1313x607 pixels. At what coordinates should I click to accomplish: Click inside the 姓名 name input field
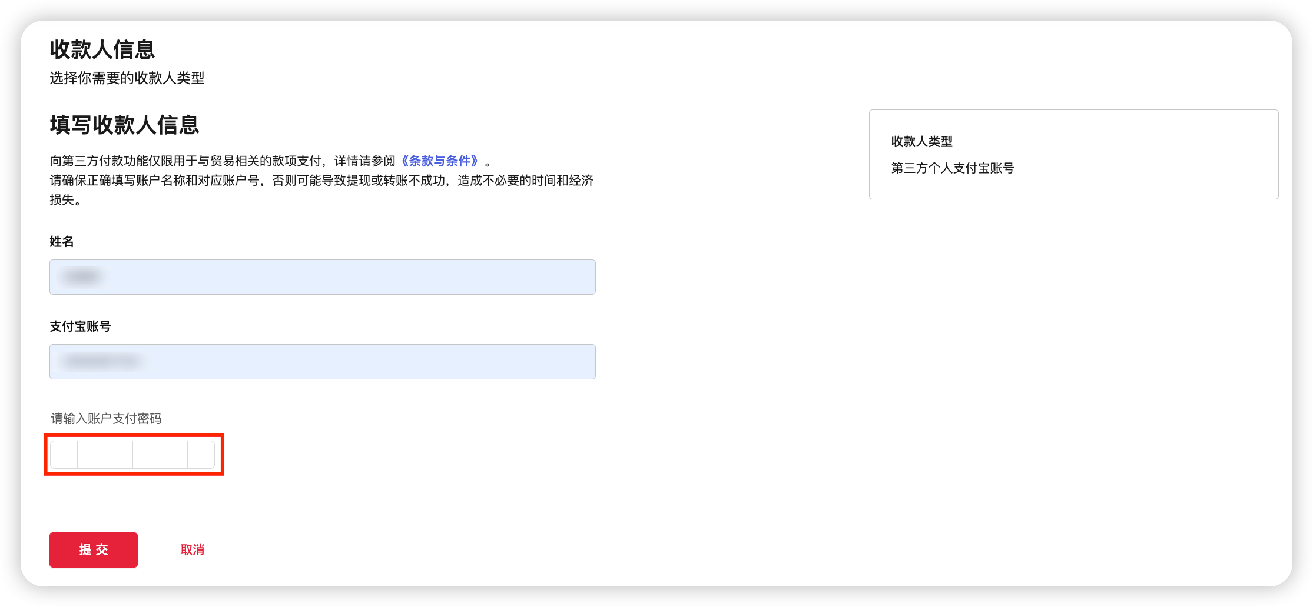click(322, 276)
